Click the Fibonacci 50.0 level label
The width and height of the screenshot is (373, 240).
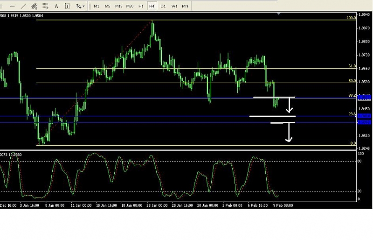click(x=352, y=81)
